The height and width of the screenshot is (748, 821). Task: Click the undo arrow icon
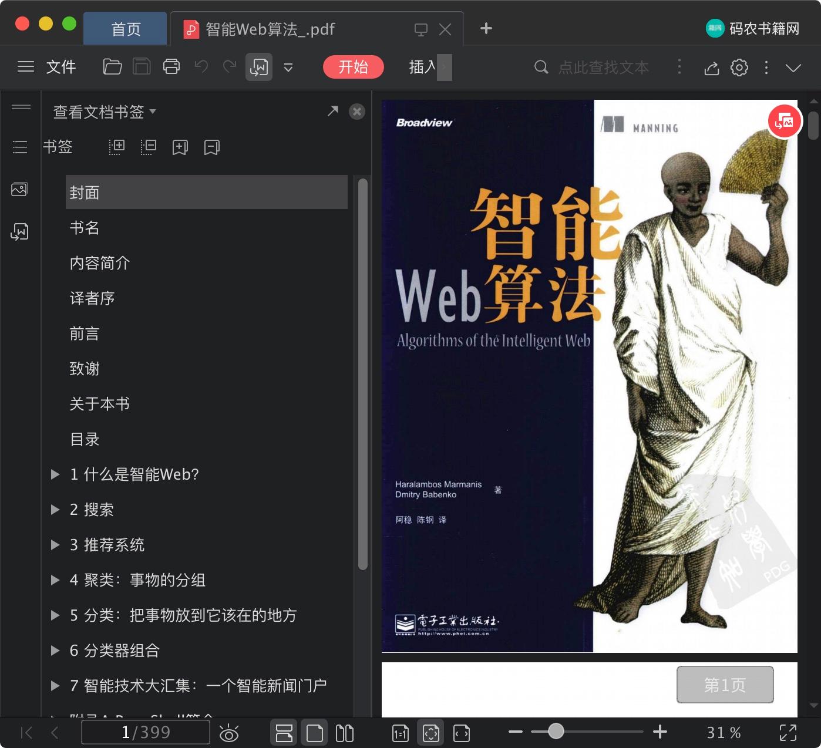pos(201,67)
